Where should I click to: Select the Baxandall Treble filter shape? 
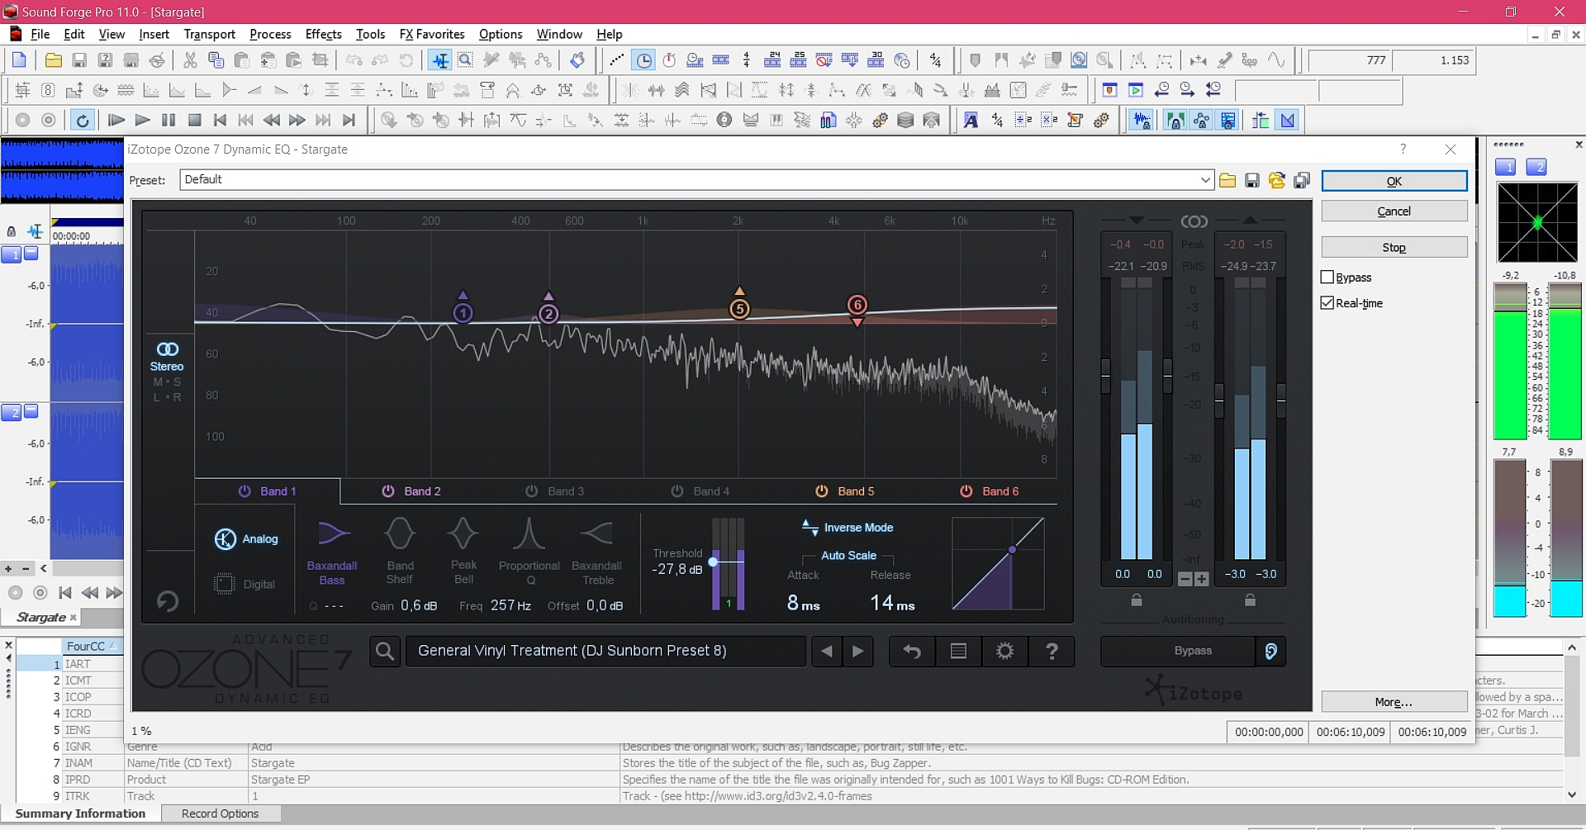click(x=596, y=552)
